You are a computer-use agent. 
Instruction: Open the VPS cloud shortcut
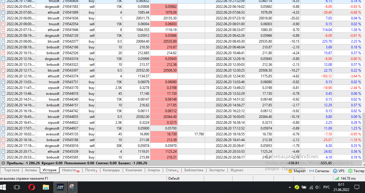point(339,171)
